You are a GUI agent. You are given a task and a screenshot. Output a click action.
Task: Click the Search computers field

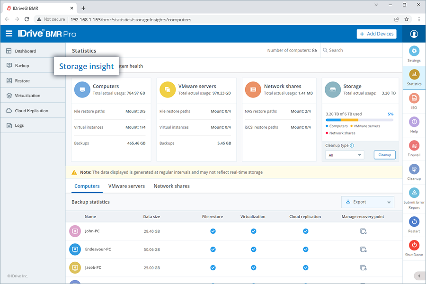[361, 50]
